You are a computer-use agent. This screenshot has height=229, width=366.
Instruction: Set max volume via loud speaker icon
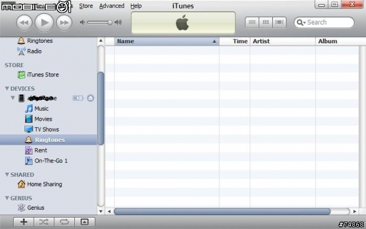coord(118,22)
